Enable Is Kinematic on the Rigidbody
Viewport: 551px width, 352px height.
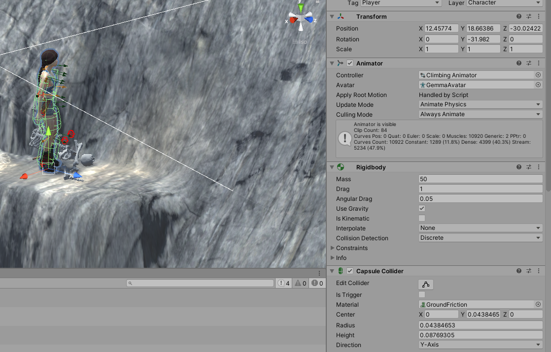click(422, 218)
